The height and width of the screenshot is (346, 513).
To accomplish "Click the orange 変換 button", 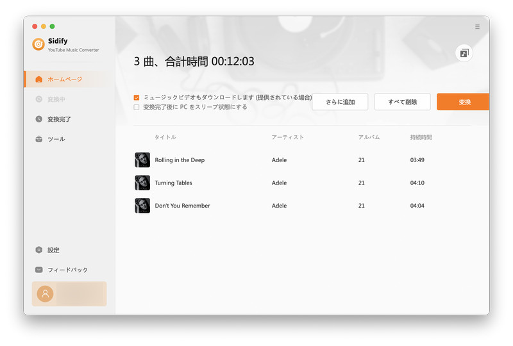I will click(x=463, y=102).
